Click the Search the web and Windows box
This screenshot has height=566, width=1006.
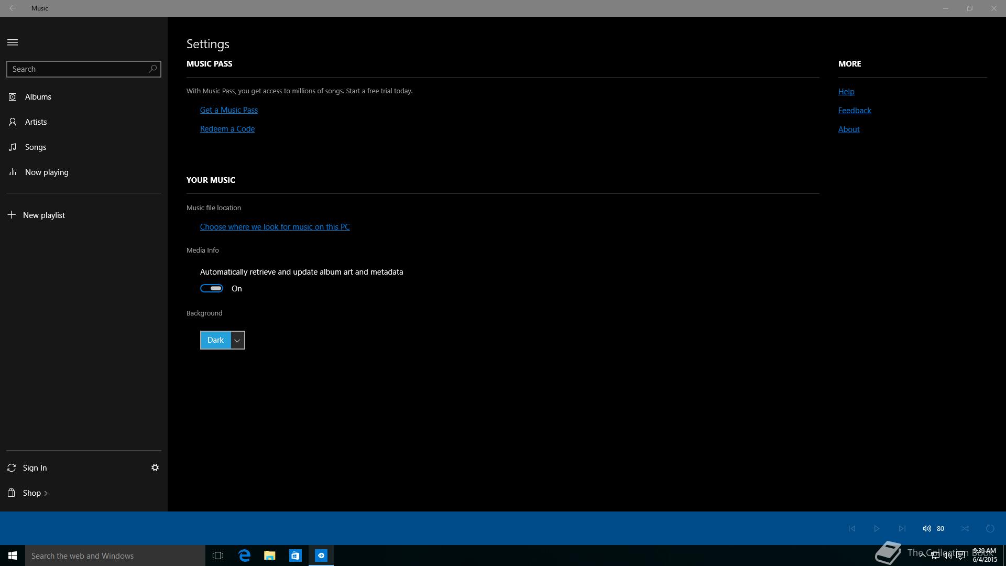tap(115, 556)
